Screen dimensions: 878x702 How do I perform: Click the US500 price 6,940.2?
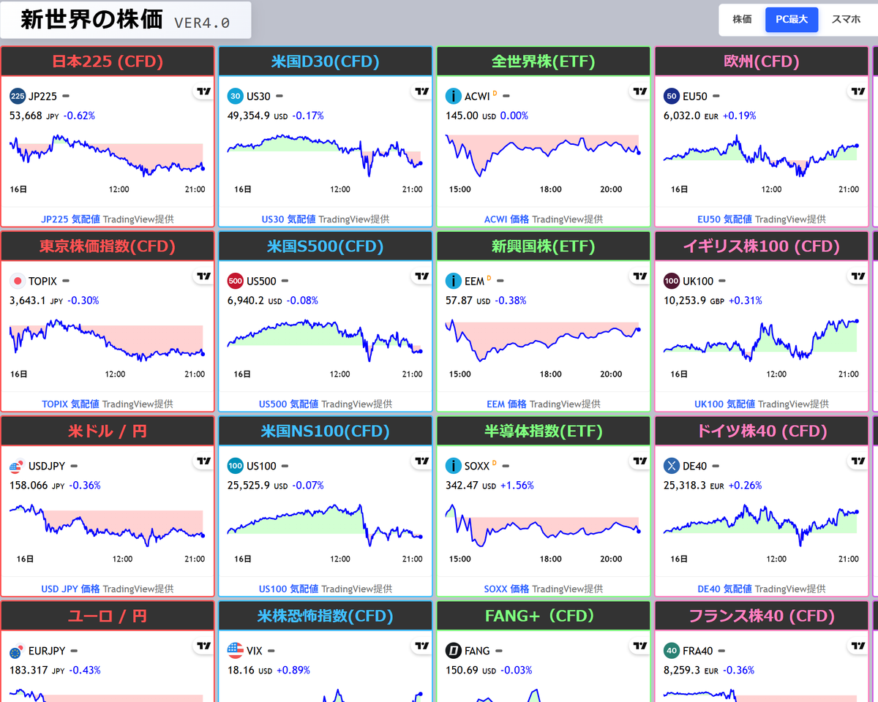click(x=246, y=301)
